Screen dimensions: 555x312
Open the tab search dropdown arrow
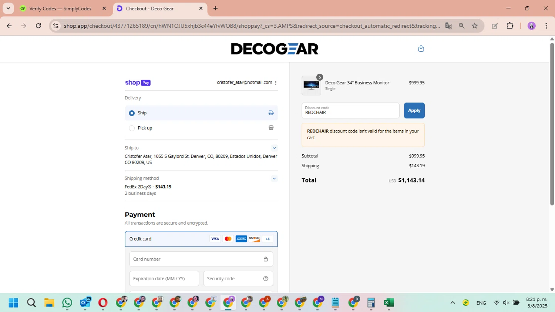(8, 8)
